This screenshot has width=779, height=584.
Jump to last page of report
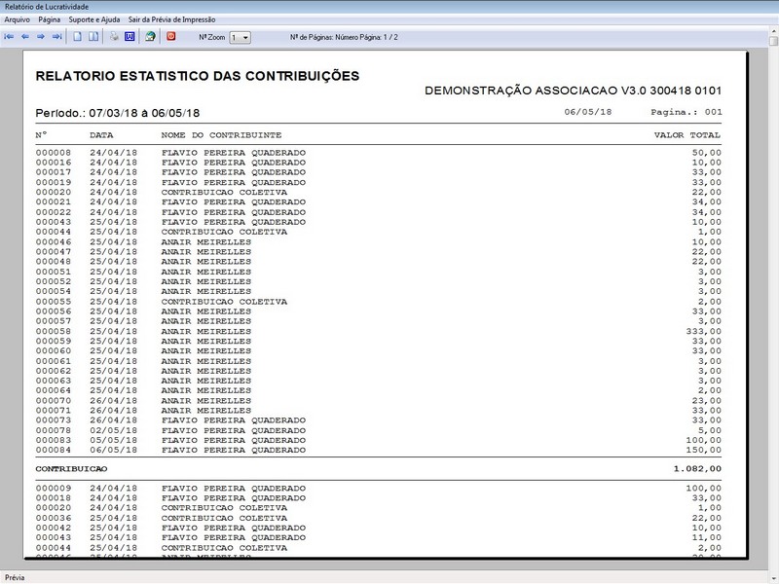coord(57,37)
